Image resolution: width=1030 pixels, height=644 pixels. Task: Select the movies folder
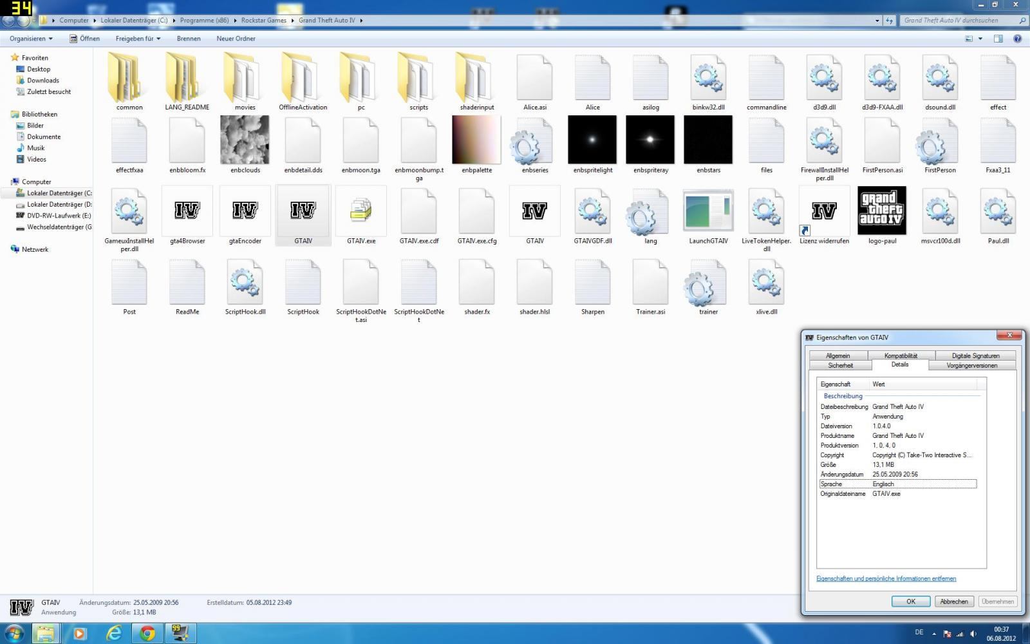point(245,77)
